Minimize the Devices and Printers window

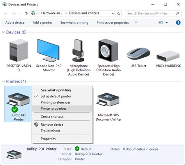[x=153, y=4]
